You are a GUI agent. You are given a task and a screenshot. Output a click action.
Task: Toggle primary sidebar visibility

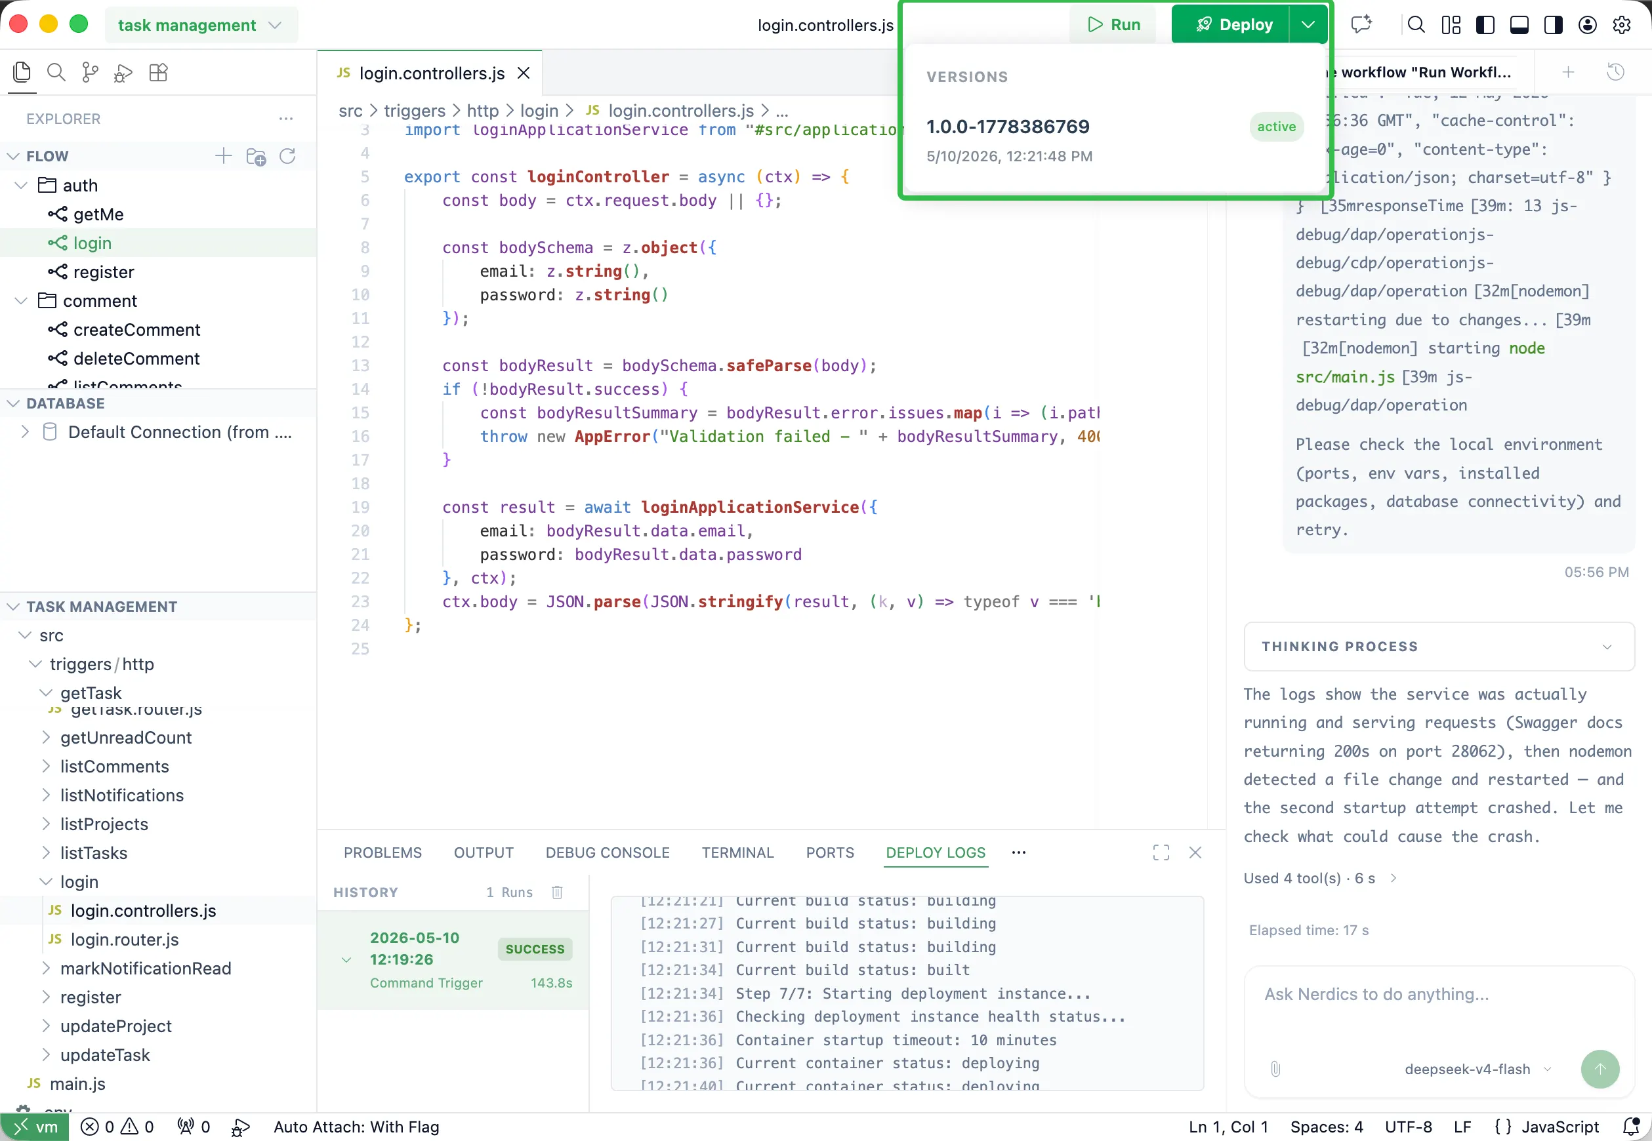pyautogui.click(x=1485, y=25)
